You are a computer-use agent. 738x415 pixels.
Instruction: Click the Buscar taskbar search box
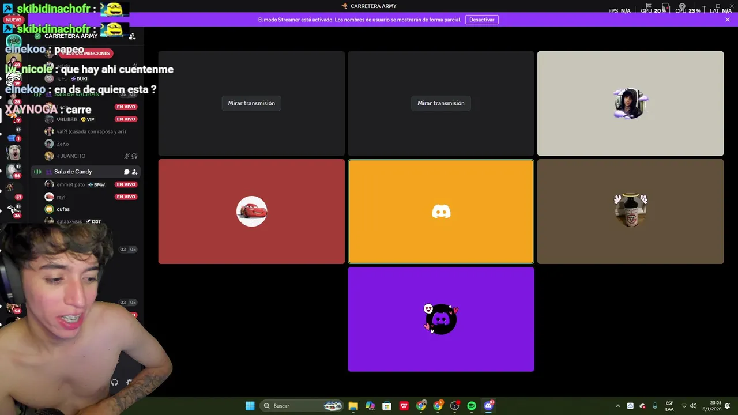click(303, 406)
